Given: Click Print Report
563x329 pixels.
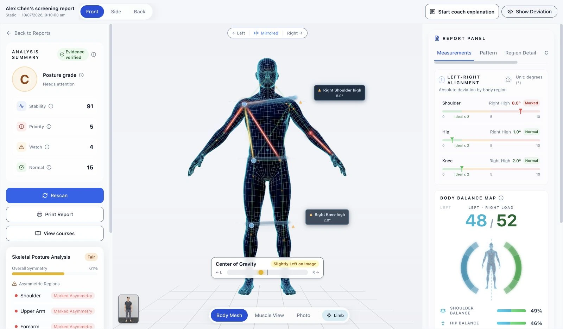Looking at the screenshot, I should click(x=55, y=214).
